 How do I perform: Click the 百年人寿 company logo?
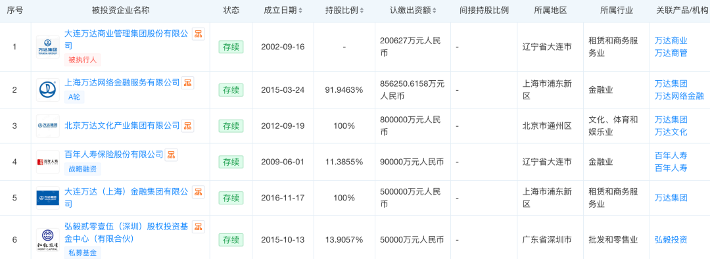(48, 162)
